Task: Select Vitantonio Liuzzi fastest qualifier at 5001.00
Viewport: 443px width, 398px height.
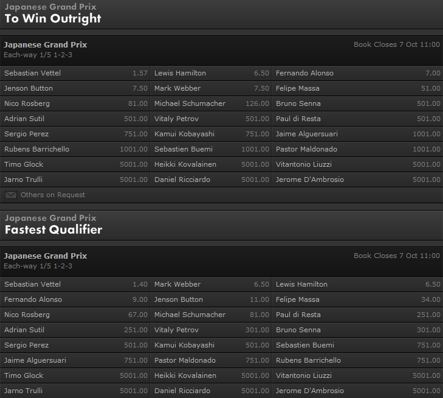Action: click(x=357, y=376)
